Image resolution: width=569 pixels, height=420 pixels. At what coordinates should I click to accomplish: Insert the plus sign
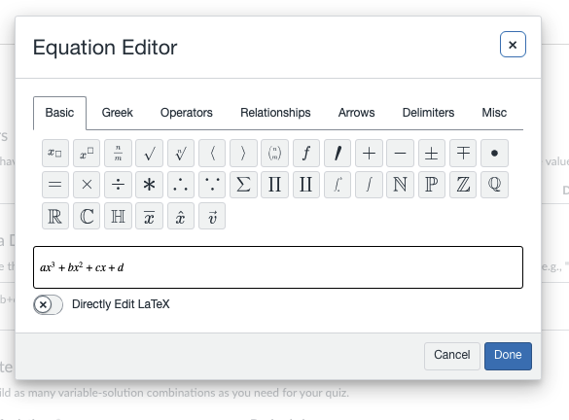point(369,153)
